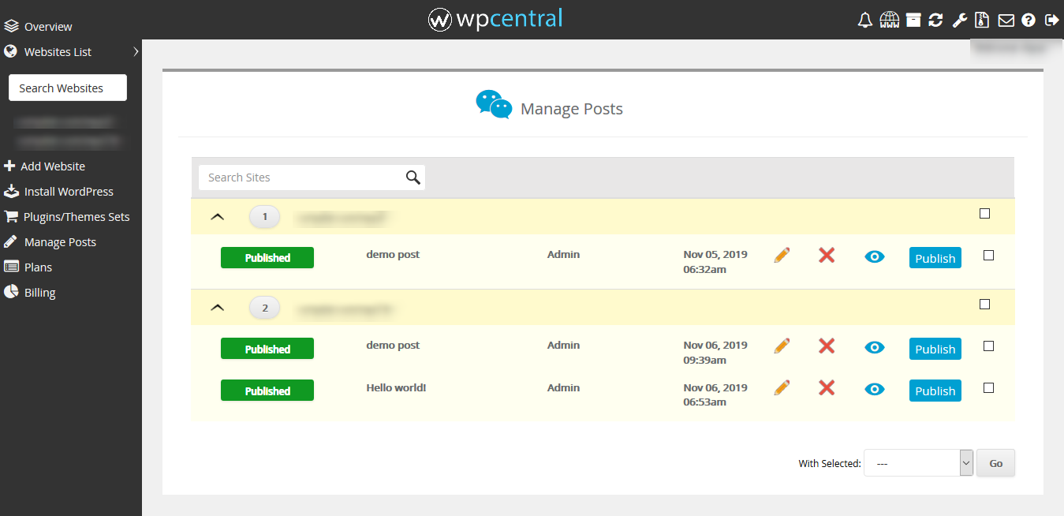Click the Install WordPress download icon

point(11,191)
